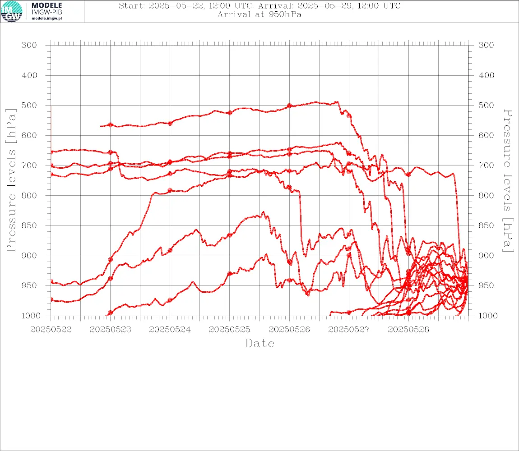Click the left axis 500 label

pyautogui.click(x=29, y=105)
